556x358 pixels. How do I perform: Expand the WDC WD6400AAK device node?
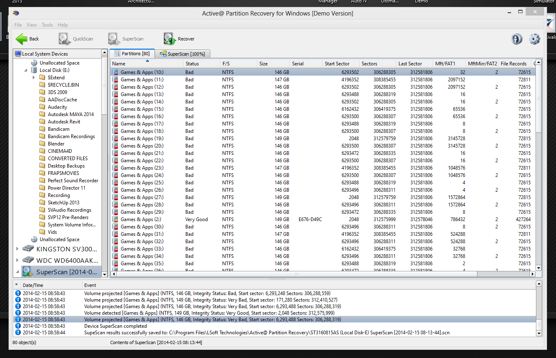point(17,260)
